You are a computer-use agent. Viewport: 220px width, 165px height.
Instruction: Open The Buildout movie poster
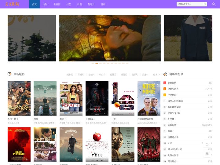tap(45, 98)
